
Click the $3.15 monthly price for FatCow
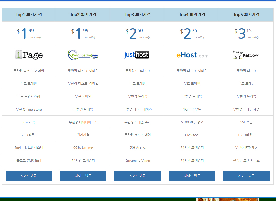(246, 34)
